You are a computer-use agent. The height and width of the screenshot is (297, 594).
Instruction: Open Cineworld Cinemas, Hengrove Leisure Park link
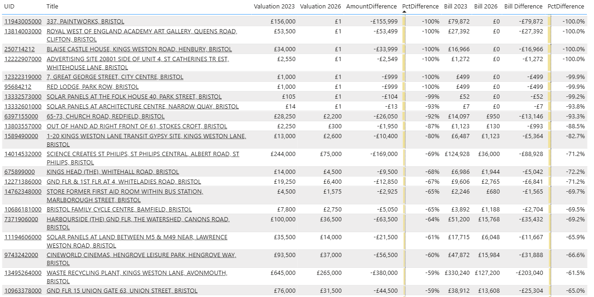(x=141, y=255)
